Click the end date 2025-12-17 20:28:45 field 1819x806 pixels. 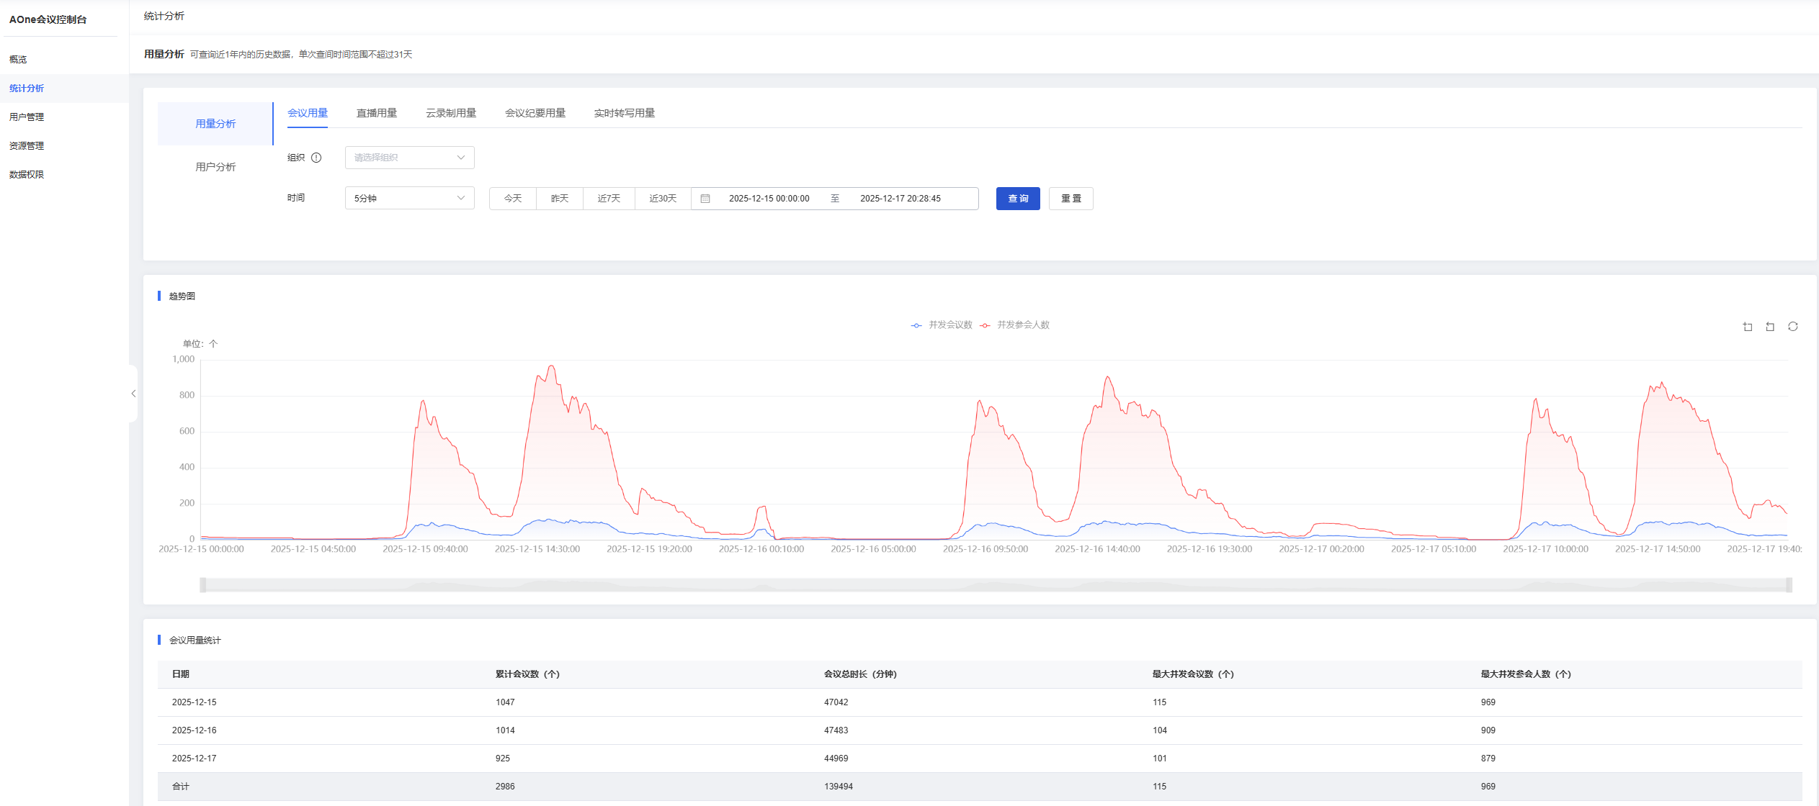point(900,199)
